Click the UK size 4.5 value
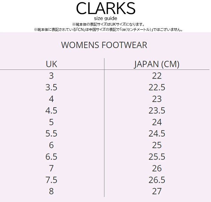 tap(51, 110)
